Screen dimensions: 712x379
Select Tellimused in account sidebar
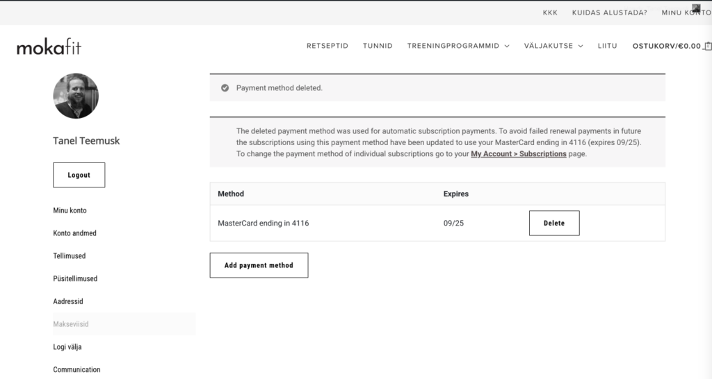pos(70,255)
